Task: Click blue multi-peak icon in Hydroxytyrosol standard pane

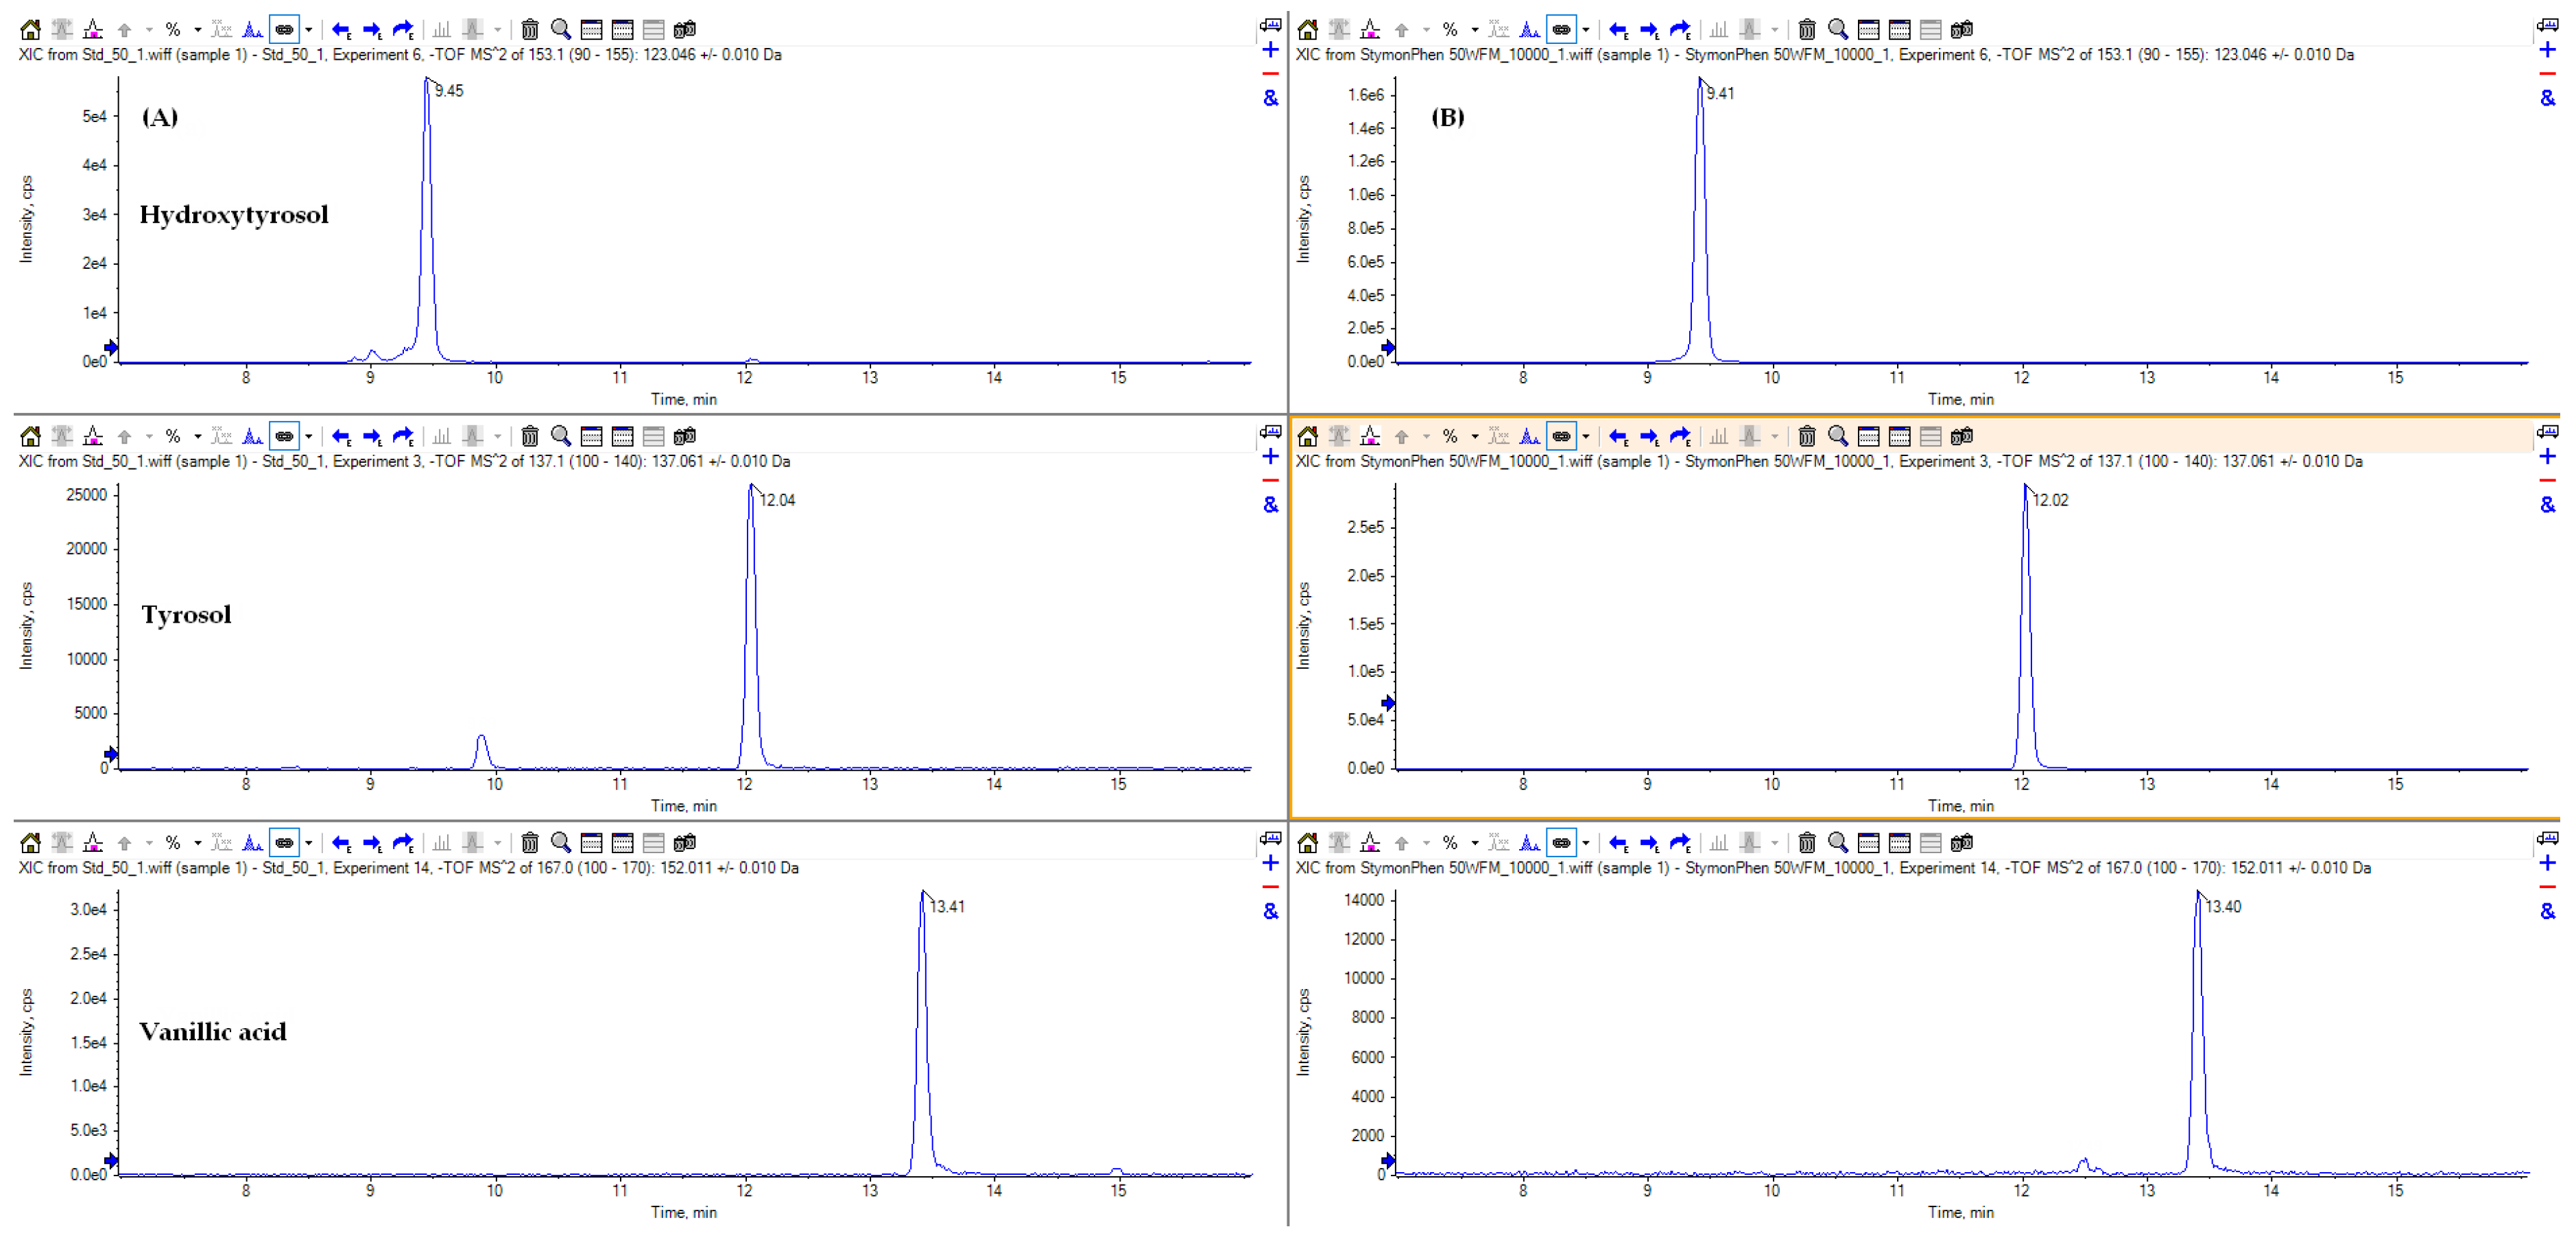Action: (x=253, y=29)
